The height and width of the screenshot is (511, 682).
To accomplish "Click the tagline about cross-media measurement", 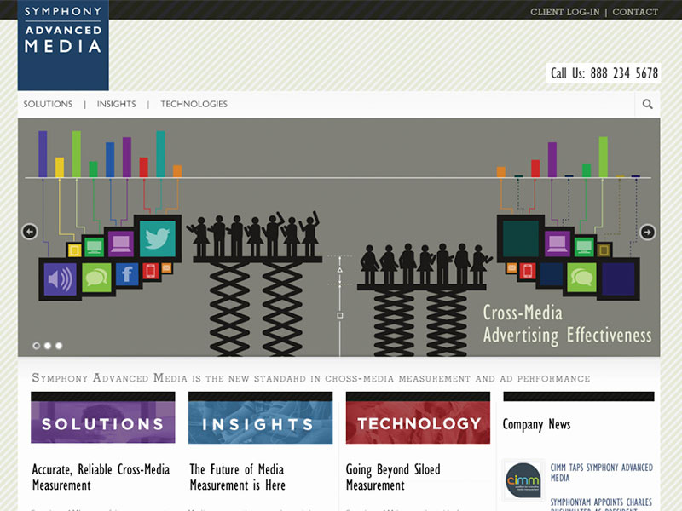I will 311,378.
